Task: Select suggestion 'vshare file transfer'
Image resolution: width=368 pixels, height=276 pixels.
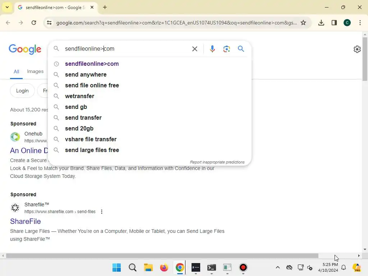Action: click(x=150, y=139)
